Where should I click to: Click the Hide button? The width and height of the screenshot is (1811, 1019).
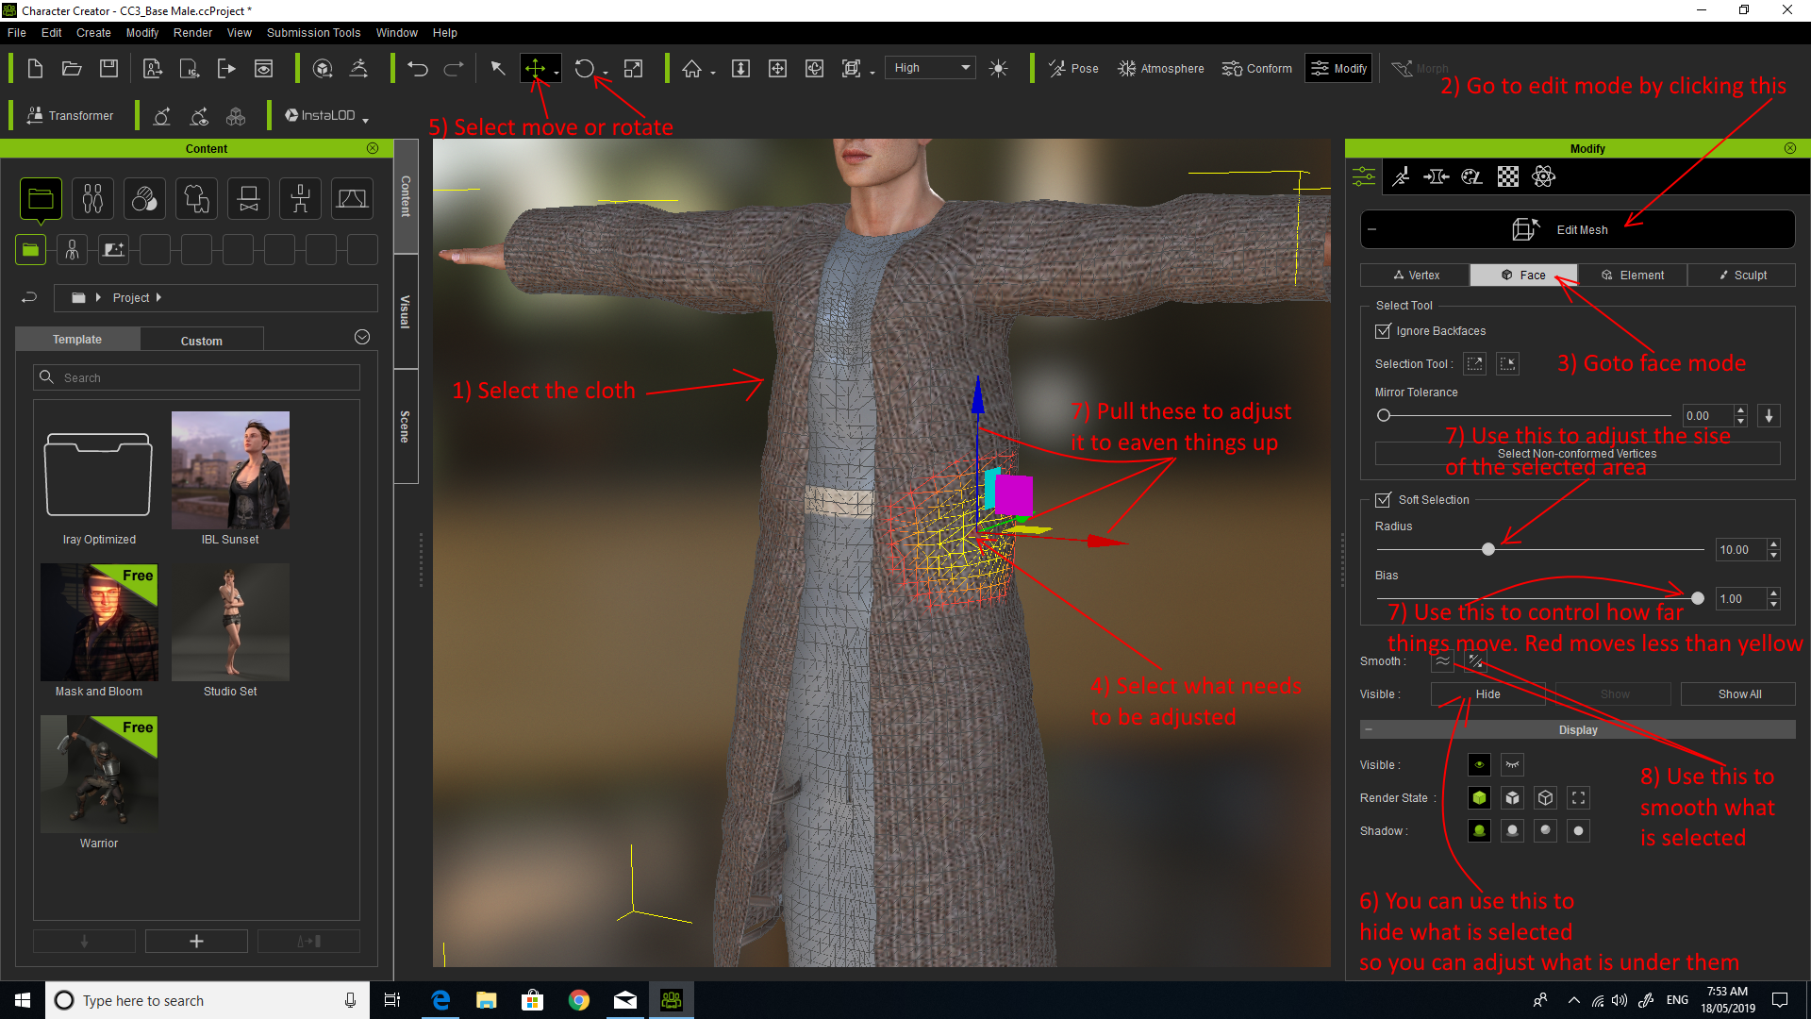pos(1487,694)
